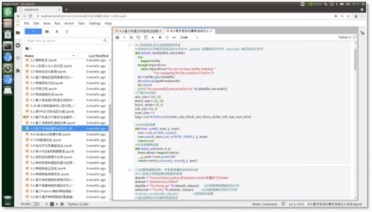Image resolution: width=372 pixels, height=212 pixels.
Task: Open the Kernel menu
Action: [x=69, y=23]
